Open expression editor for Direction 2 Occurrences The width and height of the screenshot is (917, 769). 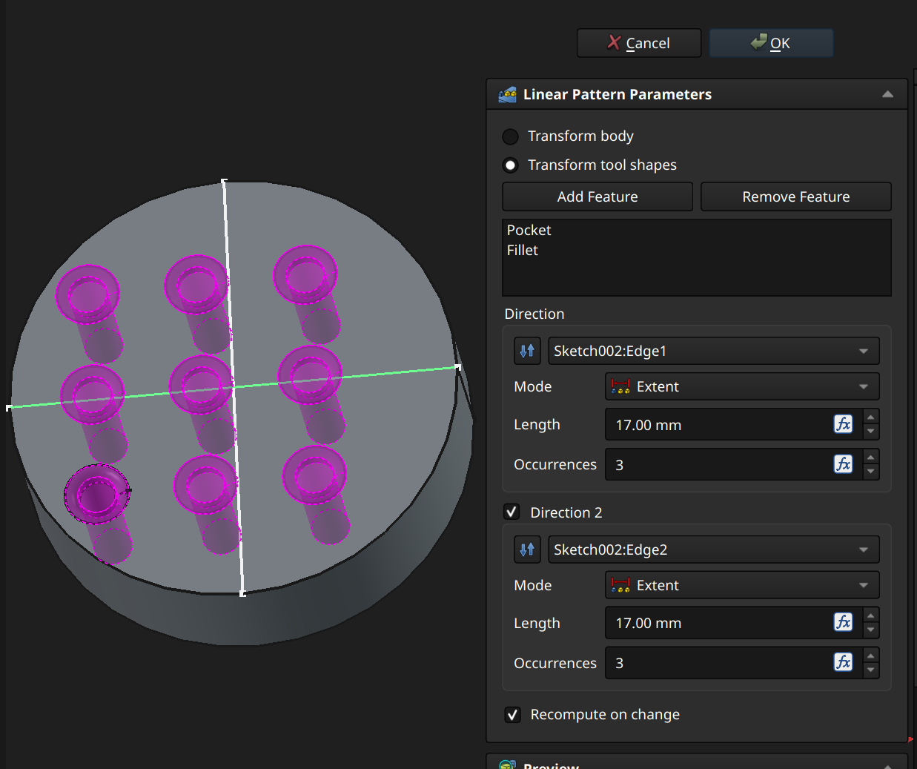click(844, 661)
